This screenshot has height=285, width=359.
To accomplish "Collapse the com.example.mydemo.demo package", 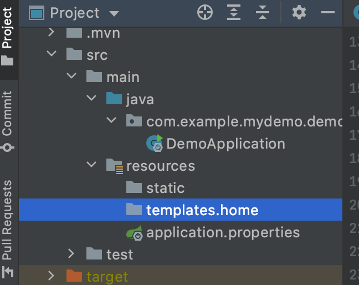I will click(111, 120).
